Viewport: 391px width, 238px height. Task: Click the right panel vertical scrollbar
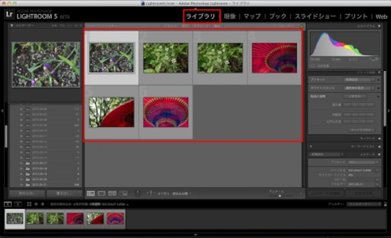tap(385, 99)
